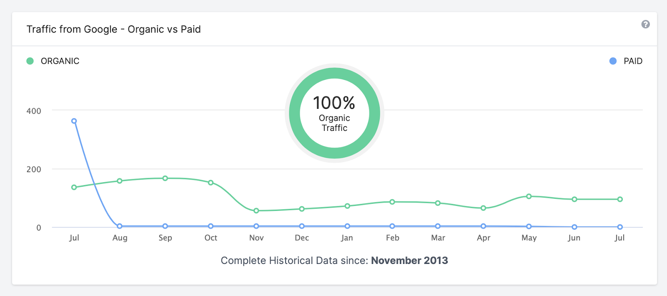This screenshot has width=667, height=296.
Task: Click the organic data point for Feb
Action: pyautogui.click(x=392, y=202)
